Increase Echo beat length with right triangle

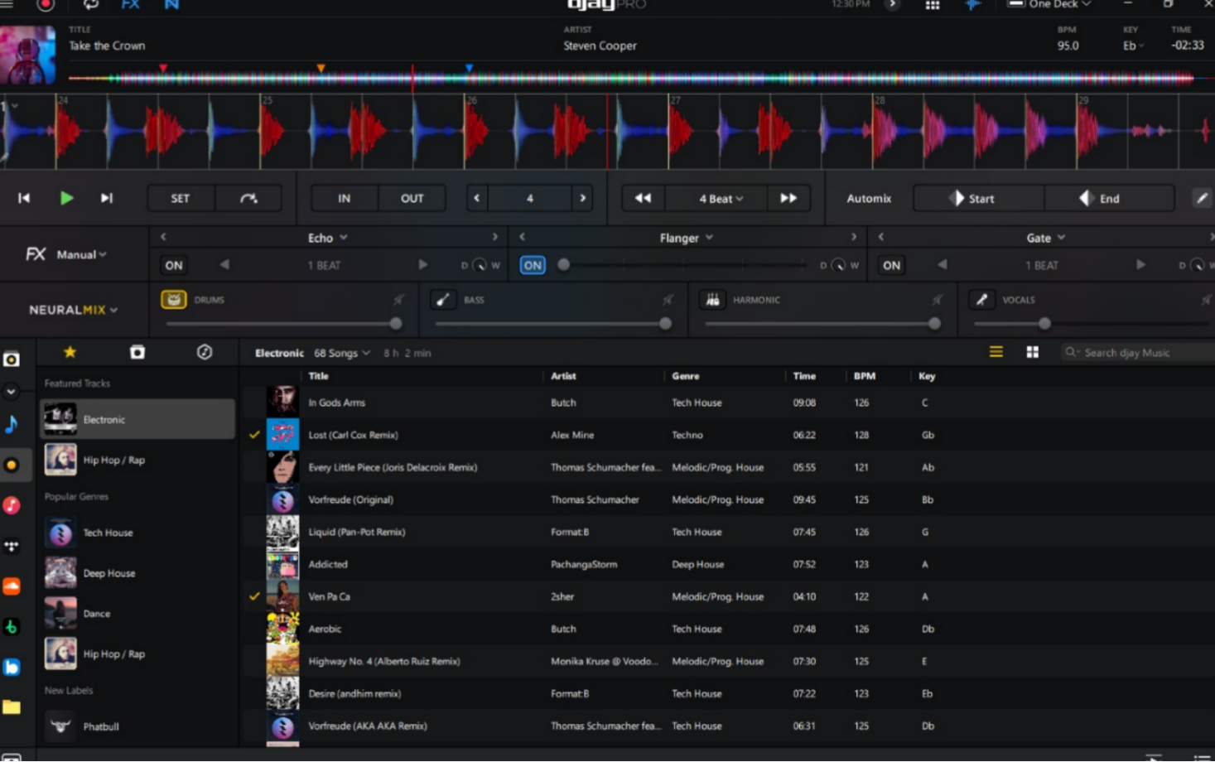coord(422,265)
